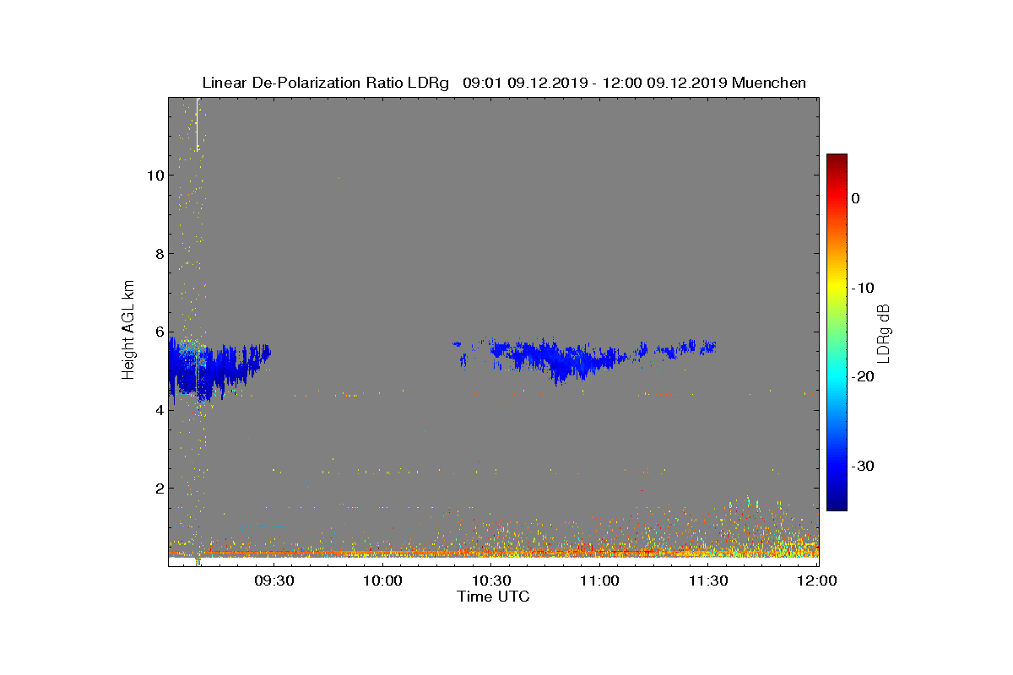Screen dimensions: 1013x675
Task: Click the "10:00" time tick label
Action: (382, 580)
